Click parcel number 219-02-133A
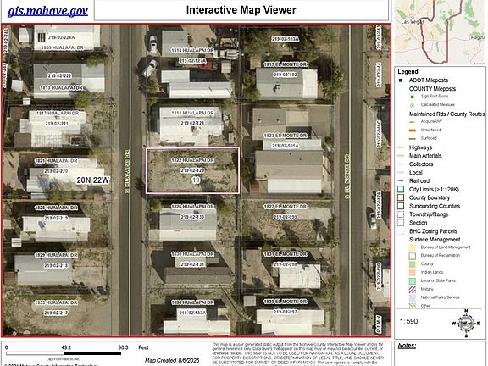The image size is (488, 366). click(x=192, y=313)
